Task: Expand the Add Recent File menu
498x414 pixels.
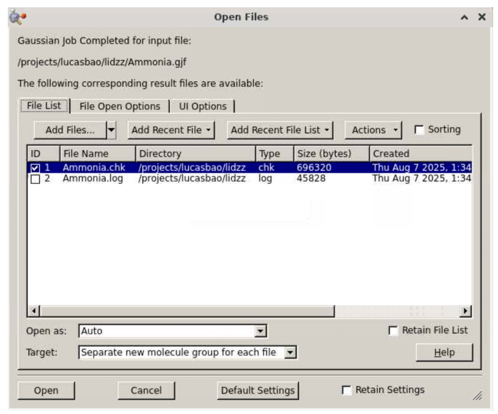Action: [x=171, y=130]
